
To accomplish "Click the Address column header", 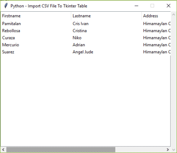I will tap(156, 16).
